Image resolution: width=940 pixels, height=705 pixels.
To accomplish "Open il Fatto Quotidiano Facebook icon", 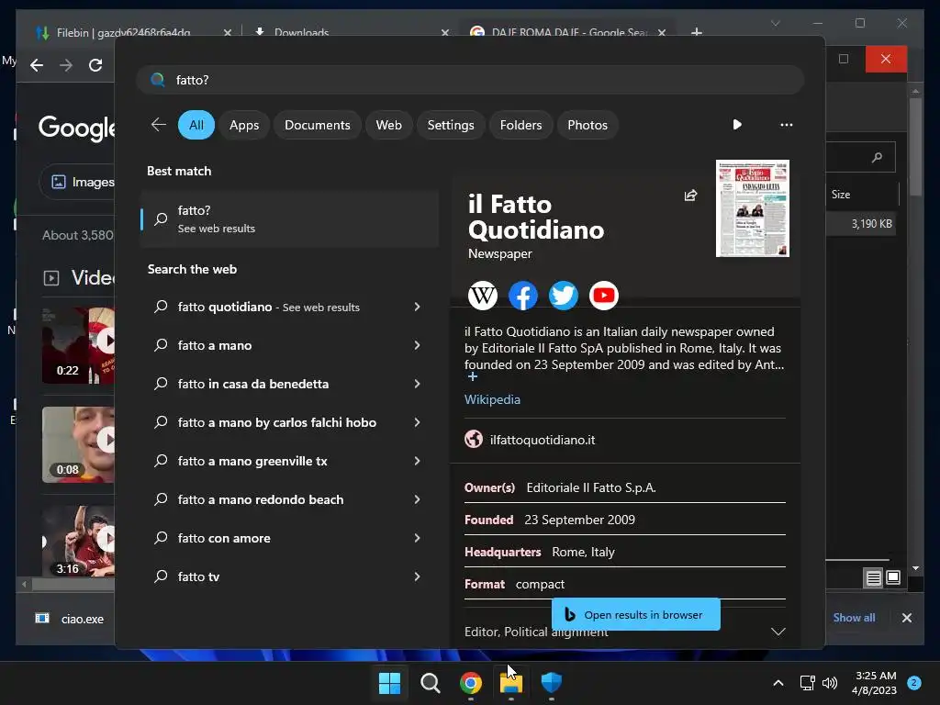I will click(522, 296).
